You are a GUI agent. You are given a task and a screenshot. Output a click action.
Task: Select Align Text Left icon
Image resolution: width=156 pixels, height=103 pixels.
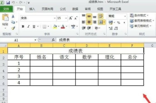[84, 22]
